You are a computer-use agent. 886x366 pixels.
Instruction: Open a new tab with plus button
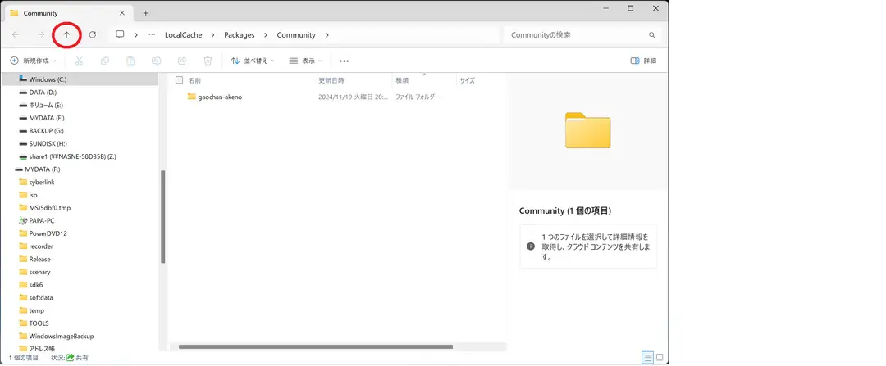point(146,13)
